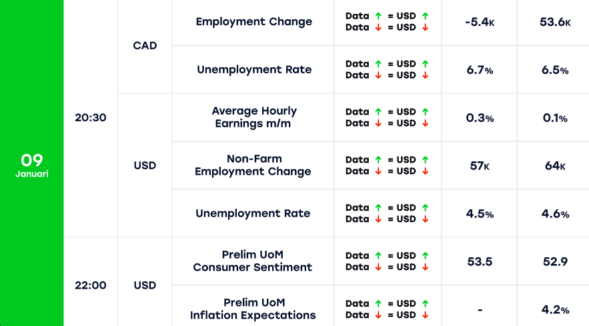Open the Employment Change event
Image resolution: width=589 pixels, height=326 pixels.
coord(253,21)
